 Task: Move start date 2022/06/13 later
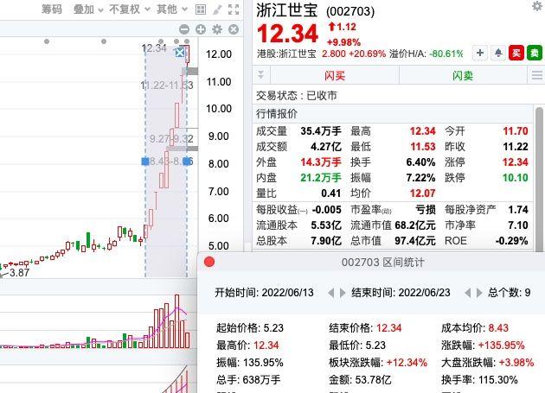(x=343, y=293)
